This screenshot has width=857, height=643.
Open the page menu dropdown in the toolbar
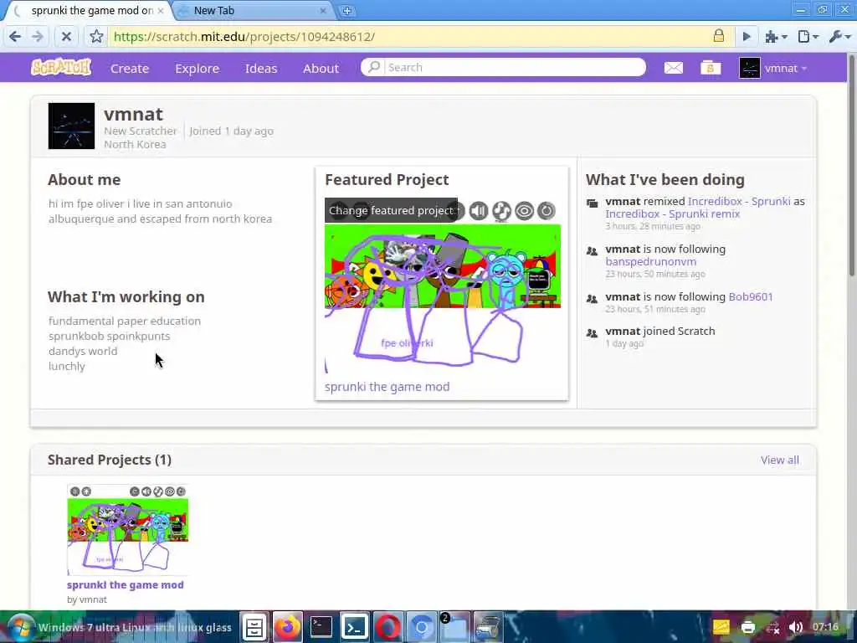tap(808, 37)
